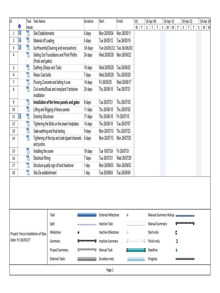Click the teal Manual Task bar swatch
Viewport: 220px width, 293px height.
point(136,250)
